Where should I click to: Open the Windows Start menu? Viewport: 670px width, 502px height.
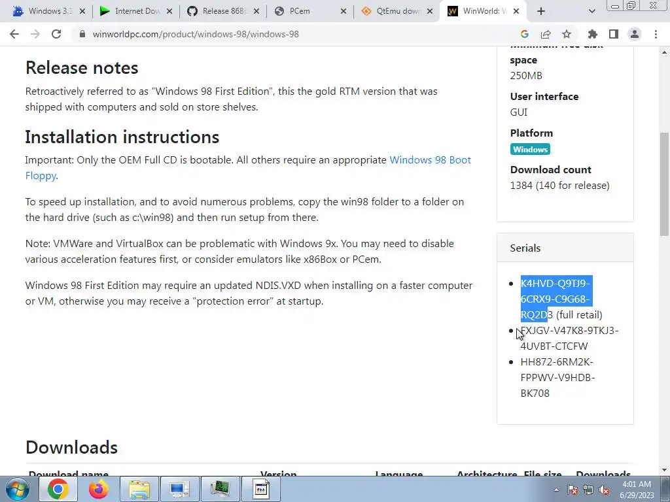coord(18,489)
